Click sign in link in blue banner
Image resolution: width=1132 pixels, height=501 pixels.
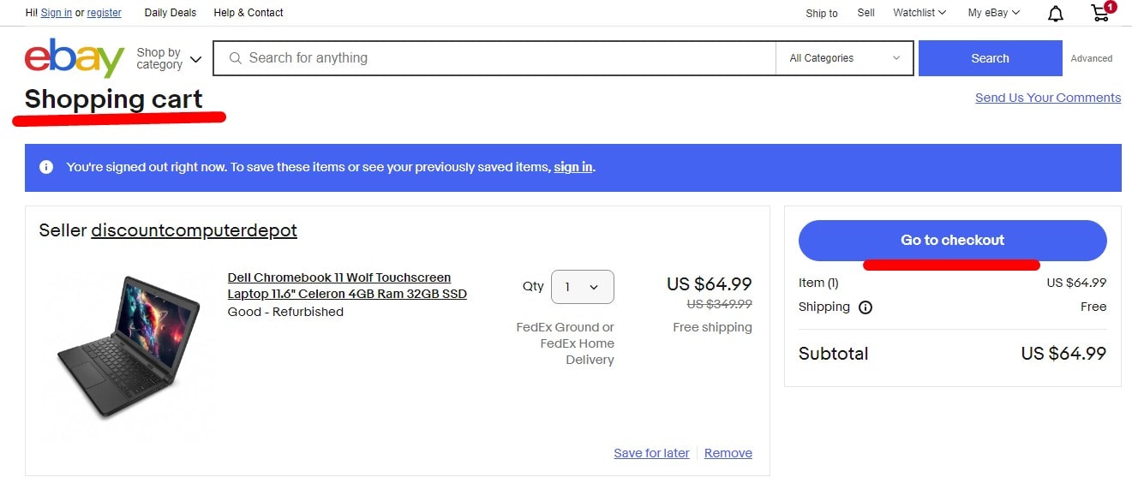573,167
